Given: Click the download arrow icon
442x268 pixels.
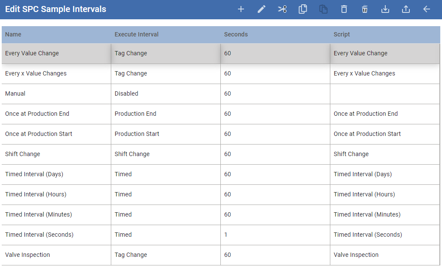Looking at the screenshot, I should [x=385, y=9].
